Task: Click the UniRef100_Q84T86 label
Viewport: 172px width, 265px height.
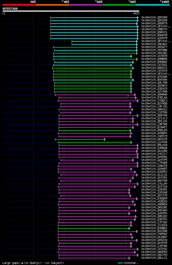Action: (154, 115)
